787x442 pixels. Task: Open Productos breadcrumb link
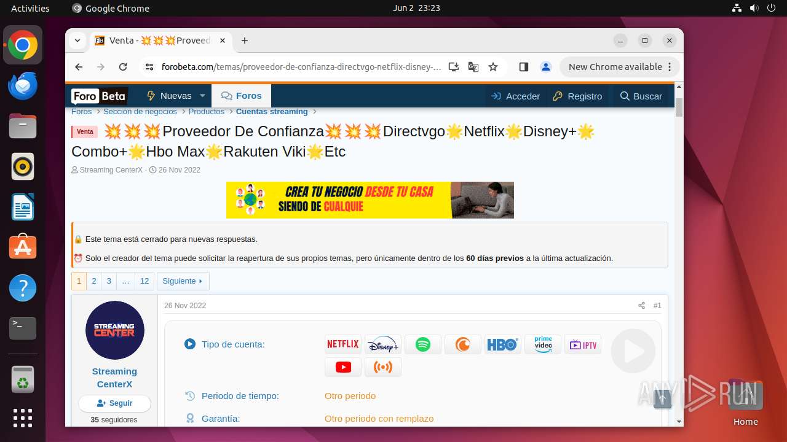[207, 112]
